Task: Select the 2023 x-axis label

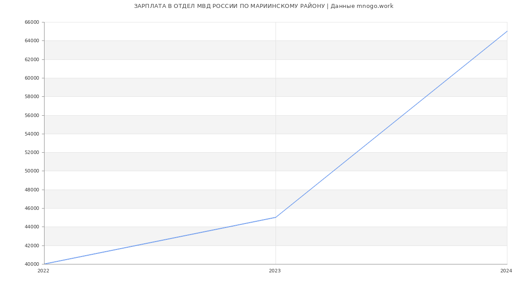Action: click(275, 271)
